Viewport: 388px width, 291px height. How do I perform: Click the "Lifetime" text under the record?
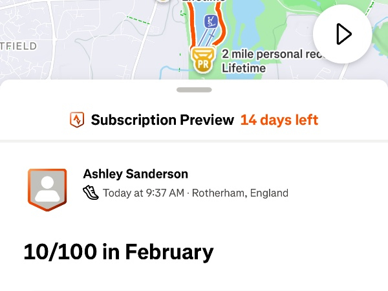[244, 68]
